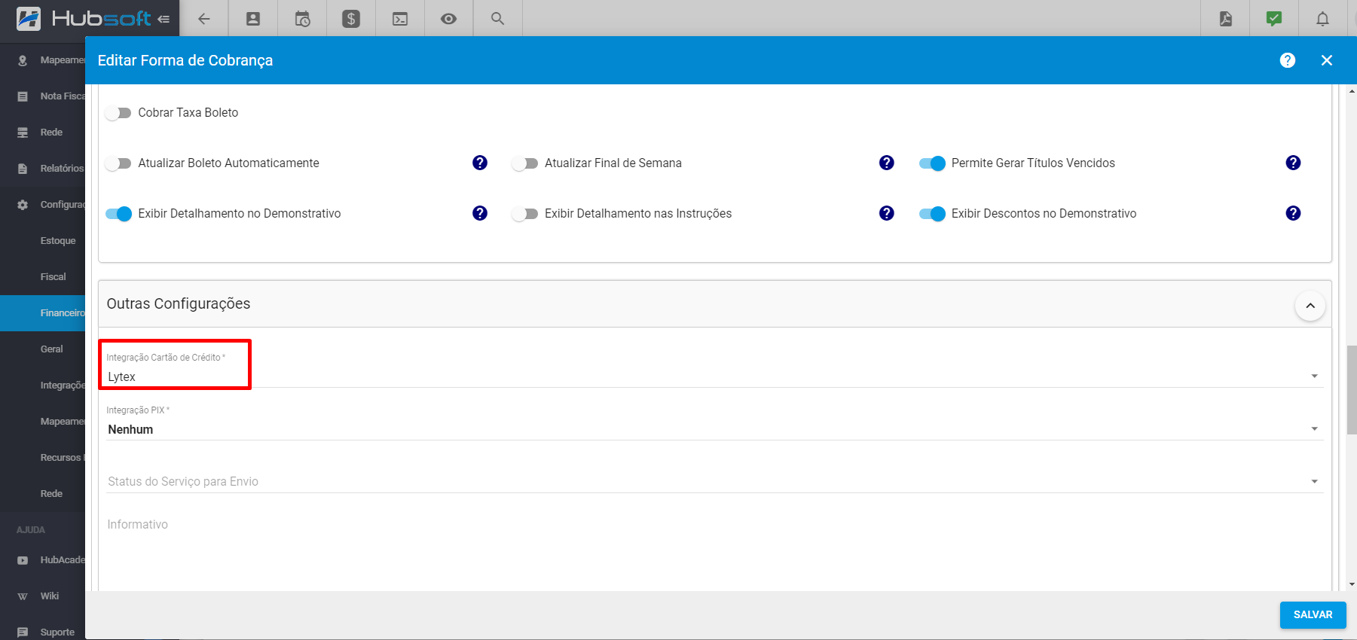Open the dollar sign financial icon
Screen dimensions: 1357x640
point(351,19)
